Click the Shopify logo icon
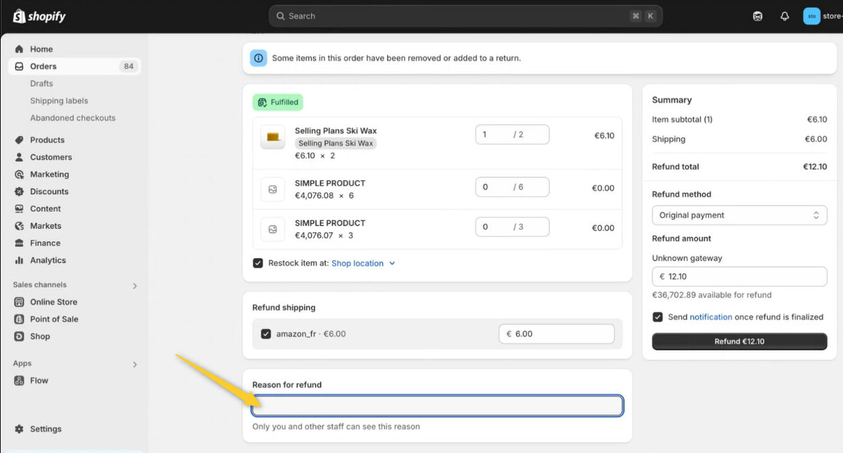Image resolution: width=843 pixels, height=453 pixels. click(x=19, y=16)
